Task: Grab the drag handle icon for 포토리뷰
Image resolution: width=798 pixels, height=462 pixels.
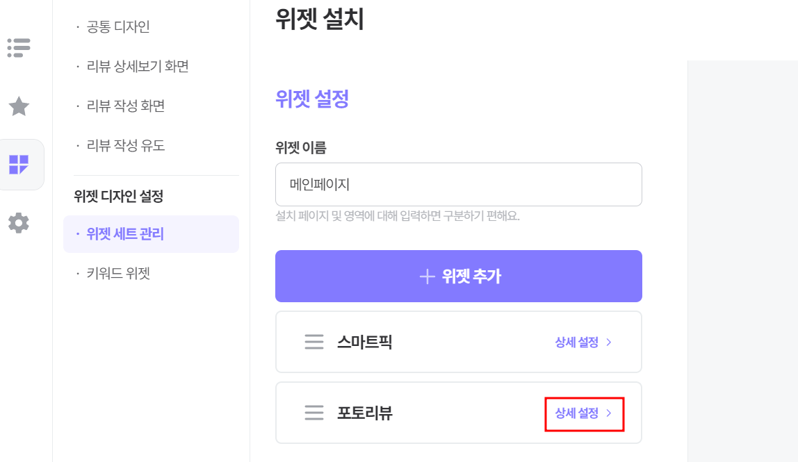Action: (314, 413)
